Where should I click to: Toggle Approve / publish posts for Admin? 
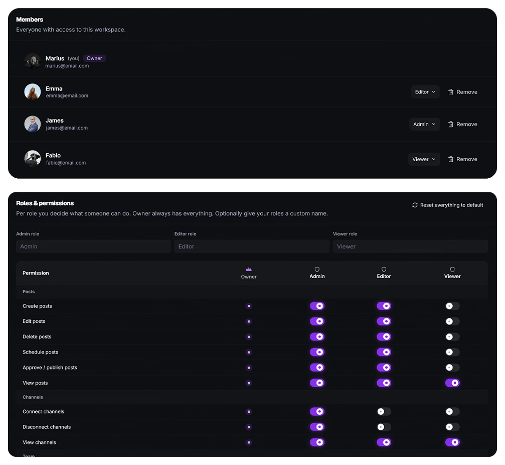click(x=317, y=367)
